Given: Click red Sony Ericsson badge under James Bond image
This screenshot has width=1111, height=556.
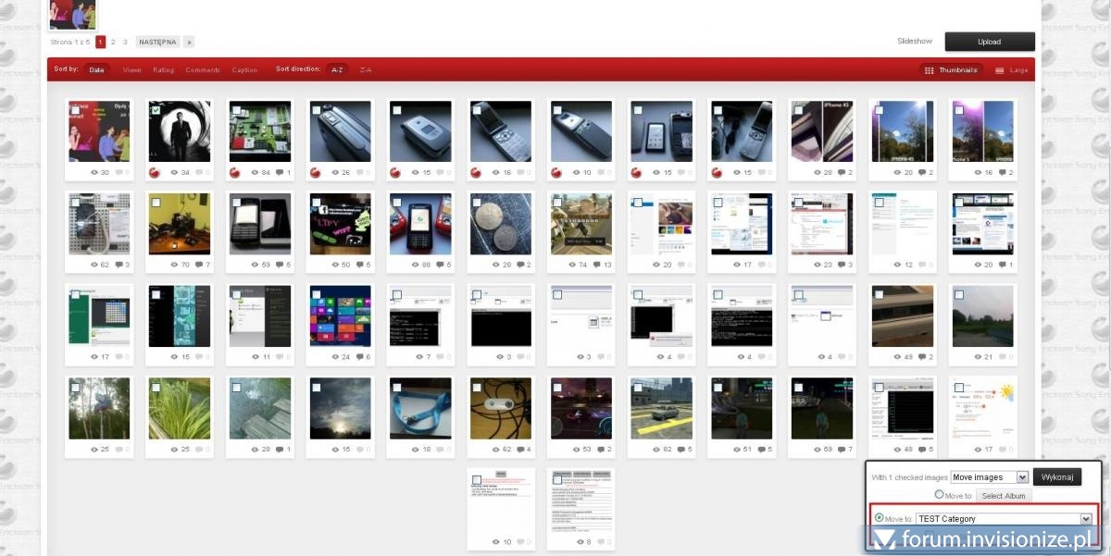Looking at the screenshot, I should pos(155,172).
